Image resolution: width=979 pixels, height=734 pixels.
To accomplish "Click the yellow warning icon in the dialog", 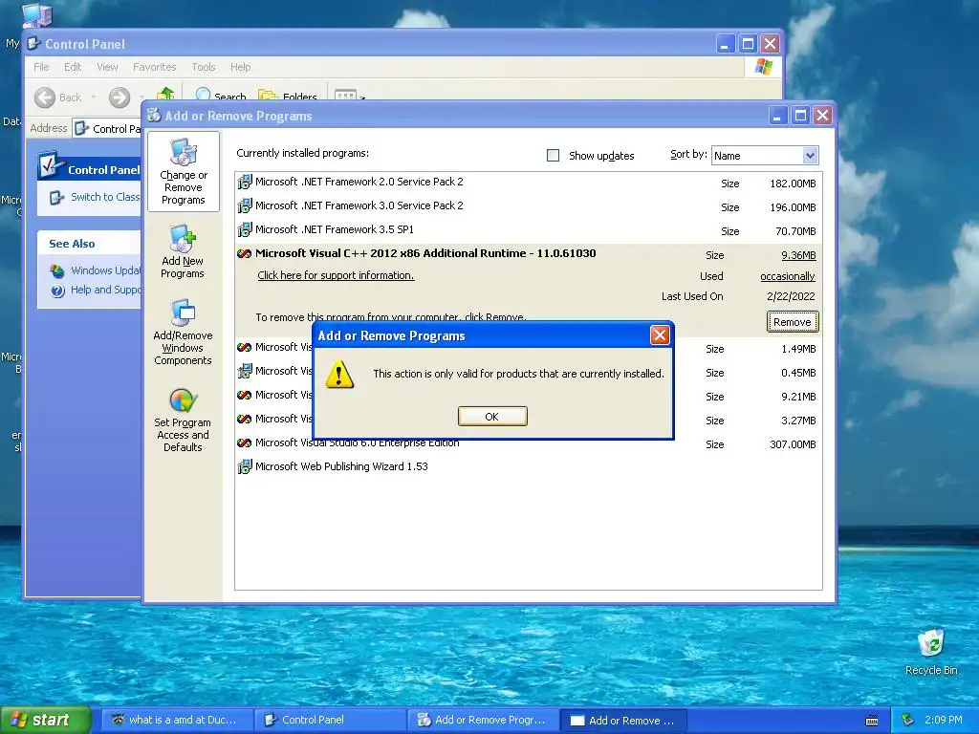I will pos(339,375).
